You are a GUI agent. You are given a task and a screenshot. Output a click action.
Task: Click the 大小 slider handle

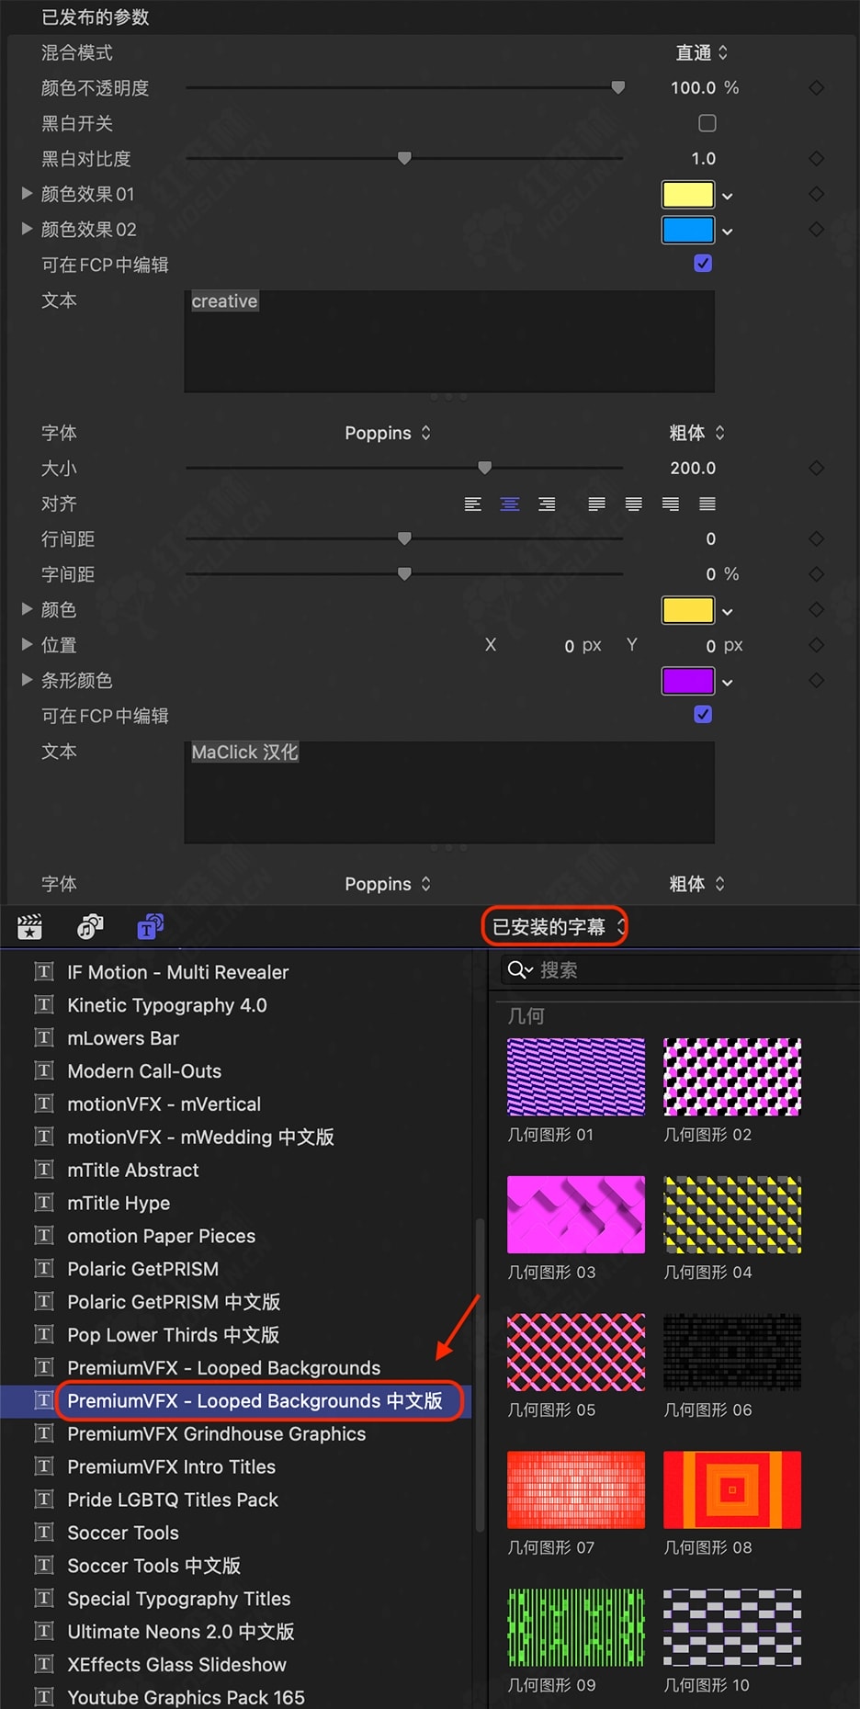(485, 468)
